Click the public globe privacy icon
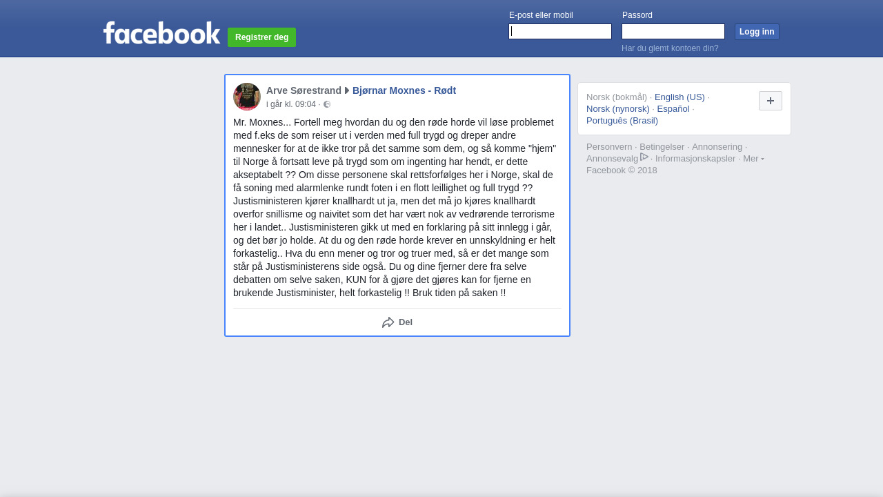Screen dimensions: 883x497 [x=327, y=104]
